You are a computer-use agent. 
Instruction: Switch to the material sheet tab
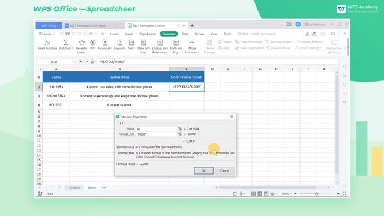(74, 188)
